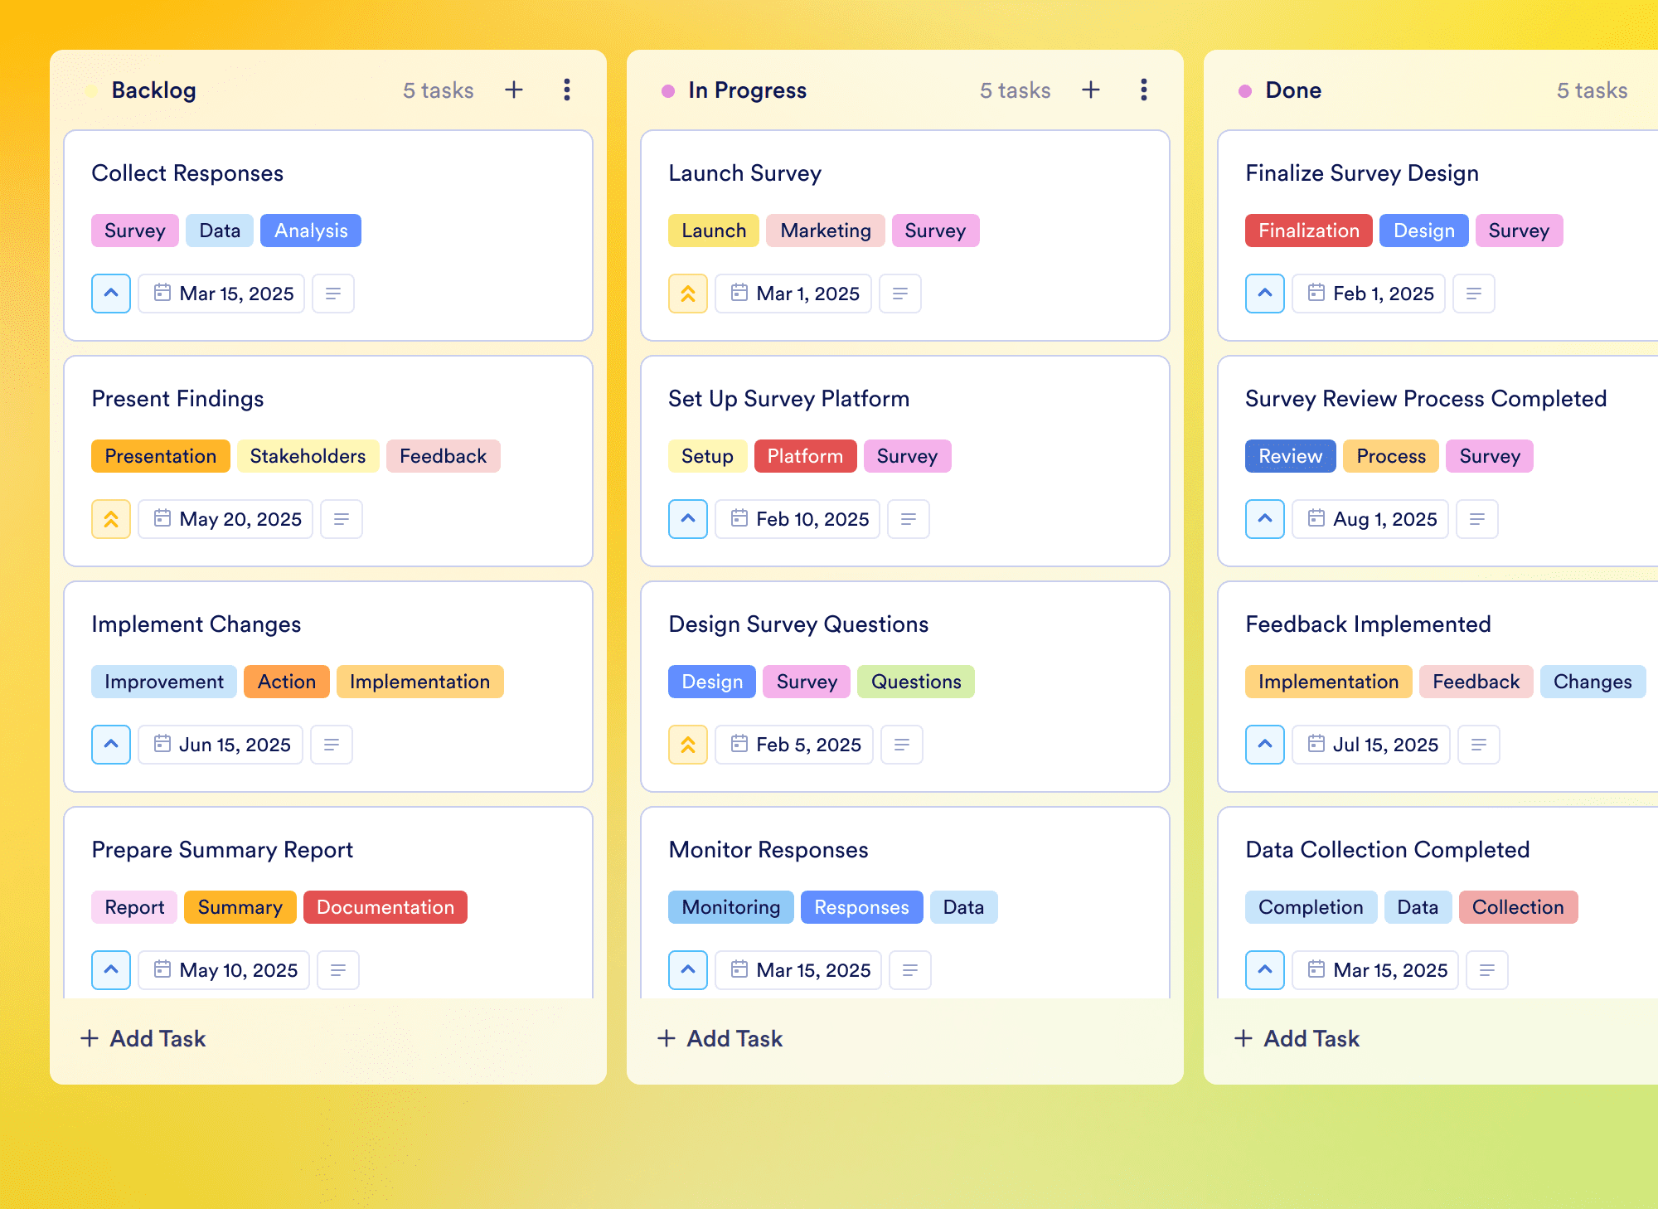Open the May 20, 2025 due date picker
1658x1209 pixels.
225,519
